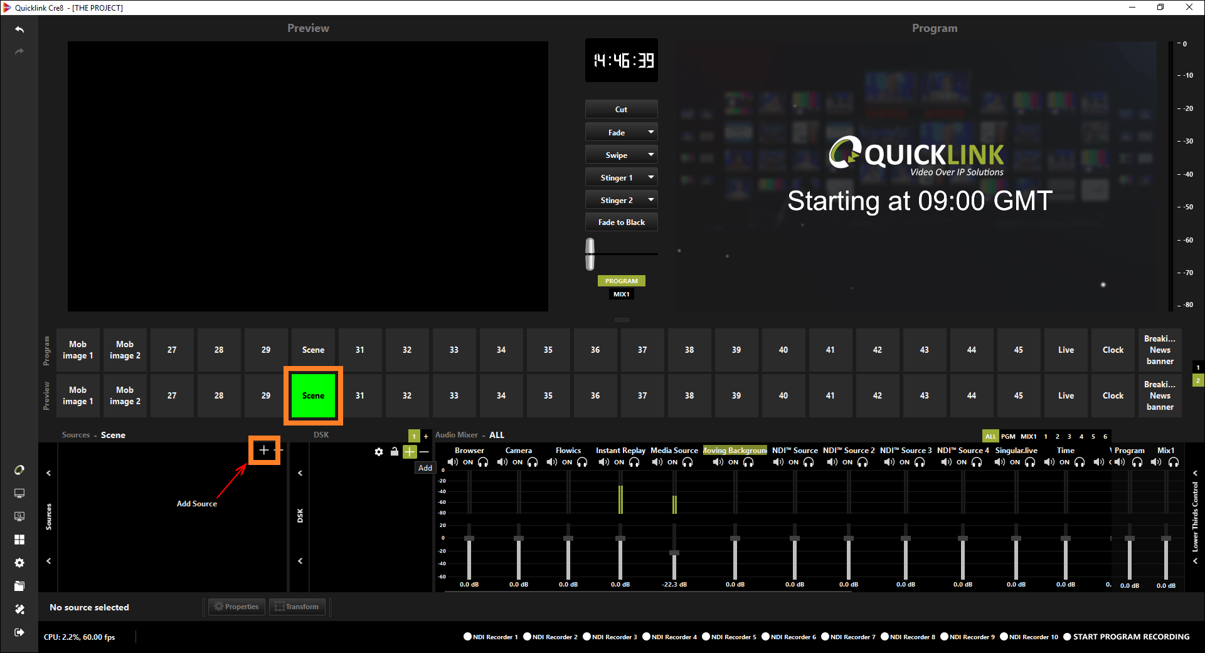Image resolution: width=1205 pixels, height=653 pixels.
Task: Expand the Fade transition dropdown arrow
Action: tap(650, 132)
